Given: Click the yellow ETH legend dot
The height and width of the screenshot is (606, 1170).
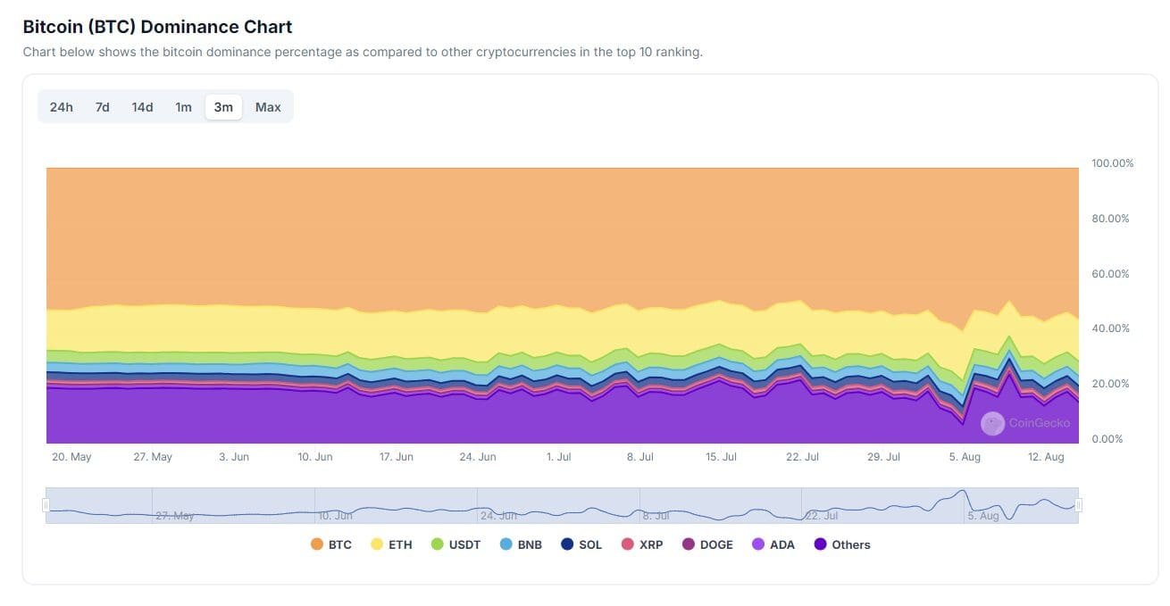Looking at the screenshot, I should [375, 544].
